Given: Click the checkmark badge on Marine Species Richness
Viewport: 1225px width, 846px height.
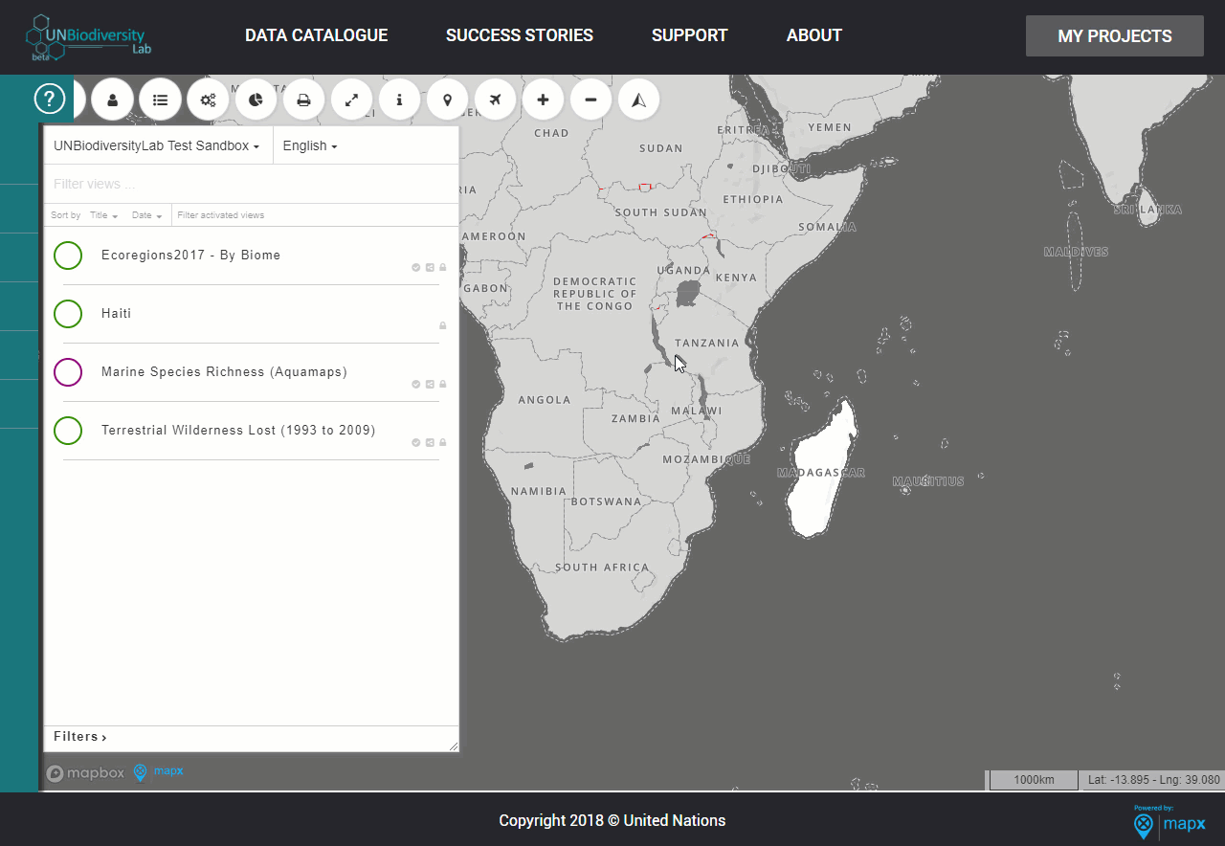Looking at the screenshot, I should pyautogui.click(x=416, y=385).
